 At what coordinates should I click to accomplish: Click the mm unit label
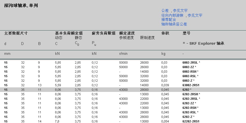point(7,54)
